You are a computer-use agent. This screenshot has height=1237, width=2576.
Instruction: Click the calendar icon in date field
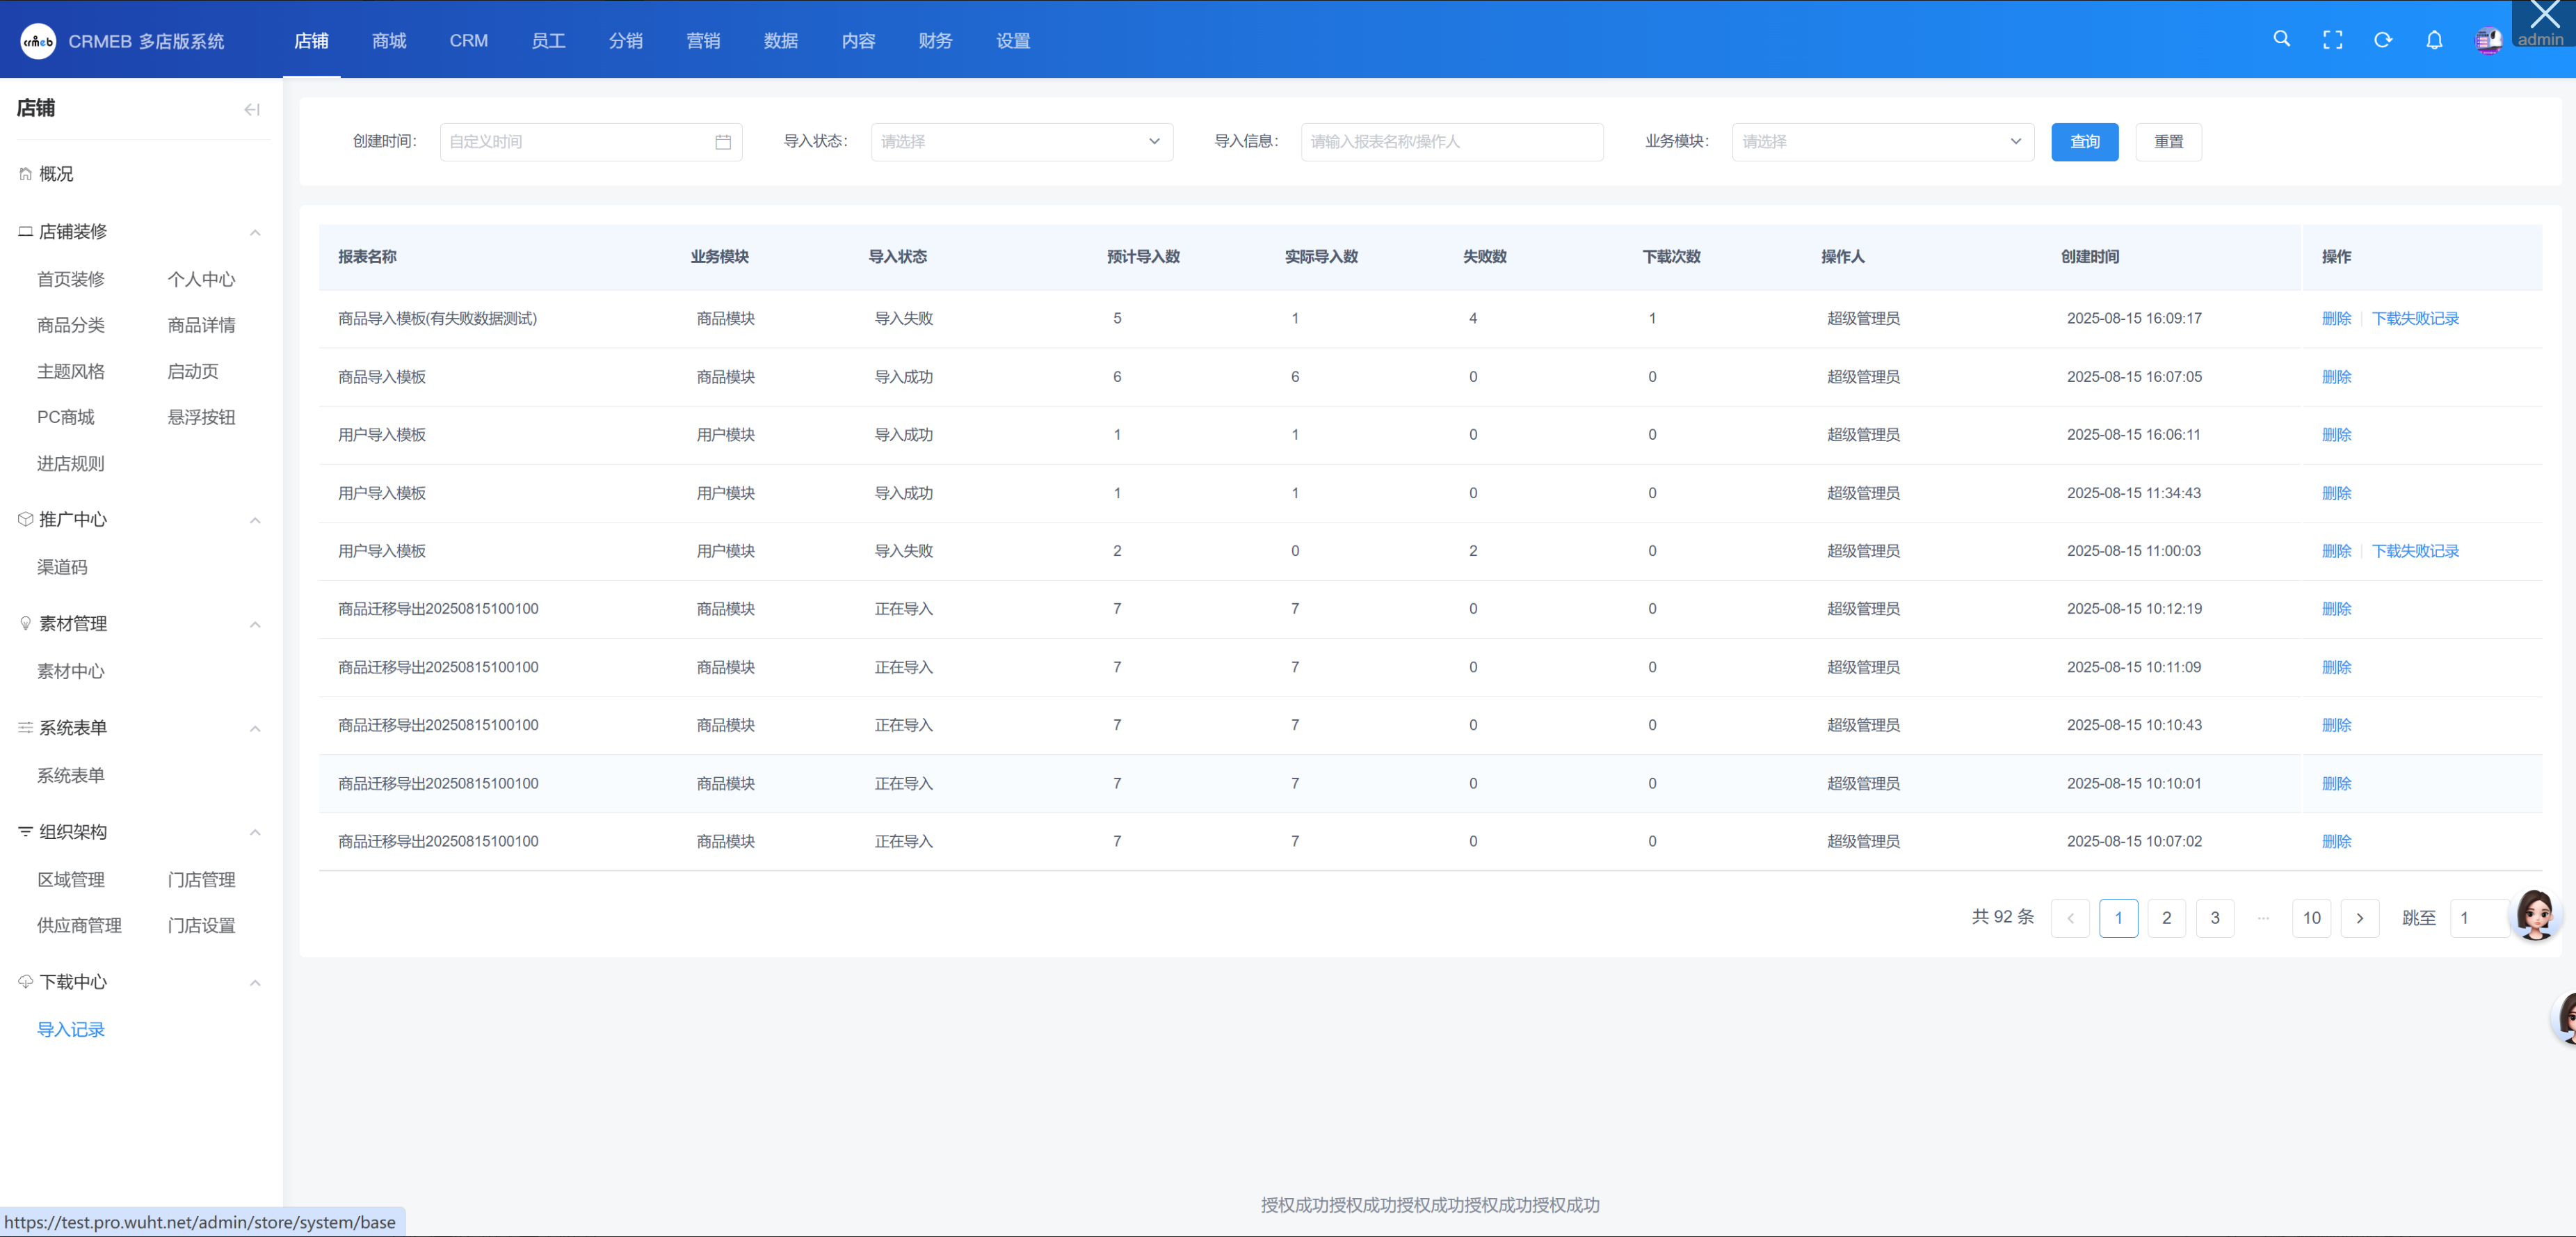click(723, 142)
